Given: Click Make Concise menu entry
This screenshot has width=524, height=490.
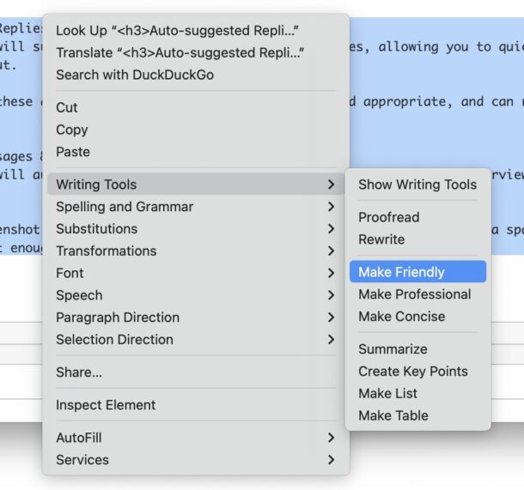Looking at the screenshot, I should click(x=401, y=317).
